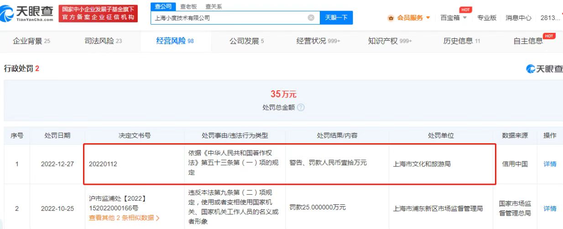
Task: Click the help icon next to 处罚总金额
Action: (301, 108)
